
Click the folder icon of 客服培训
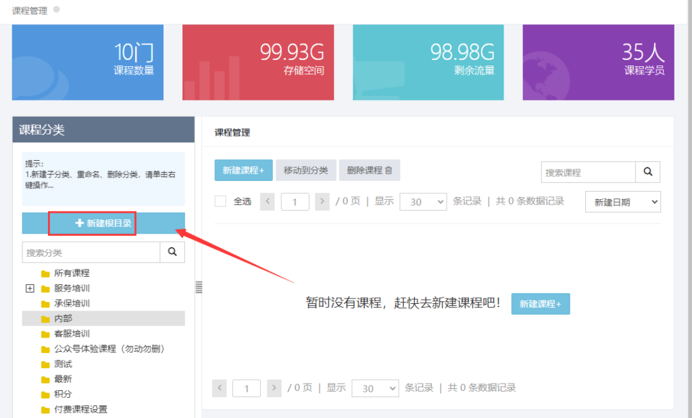[45, 334]
